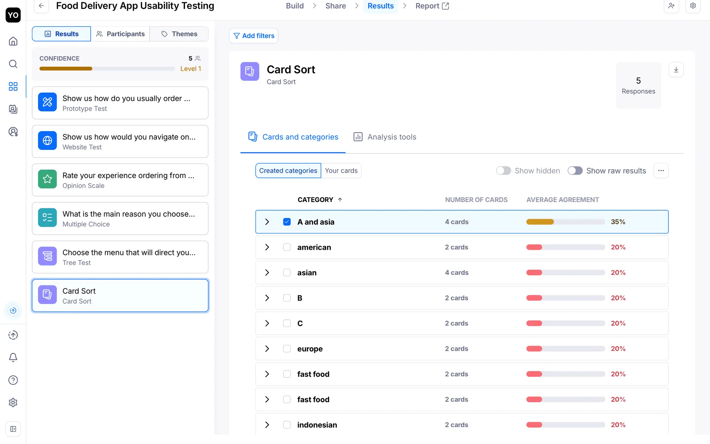Click the Confidence level progress bar
710x444 pixels.
click(x=107, y=68)
